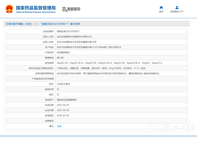Click the production address containing 1#综合楼二层
The width and height of the screenshot is (197, 153).
pos(89,47)
